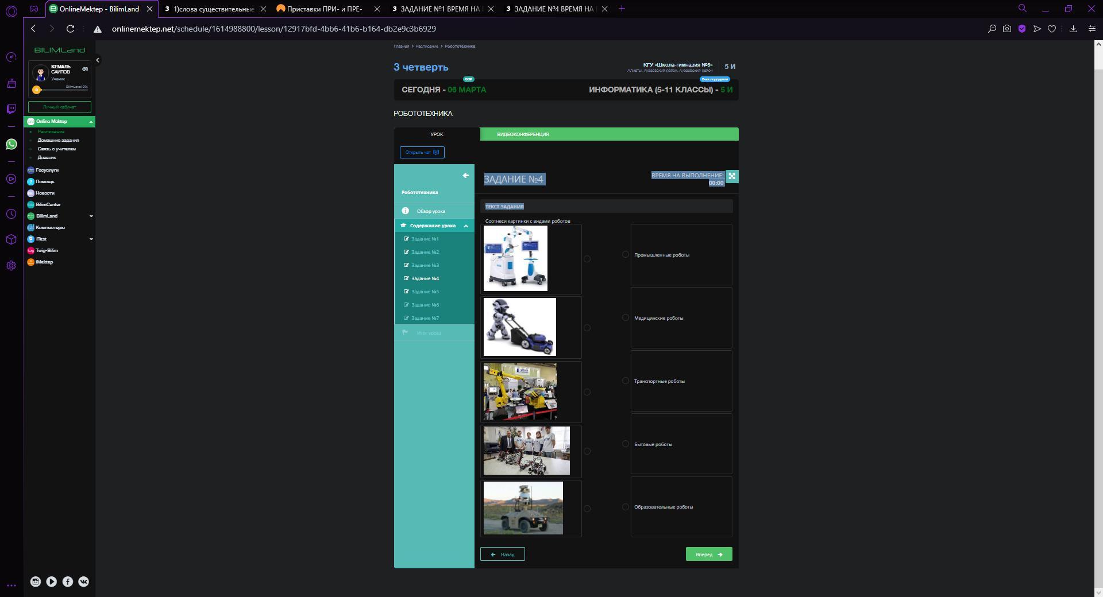Click the military robot vehicle thumbnail
1103x597 pixels.
coord(523,508)
